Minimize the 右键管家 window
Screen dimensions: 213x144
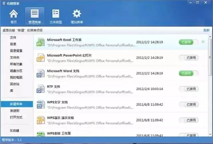(190, 3)
